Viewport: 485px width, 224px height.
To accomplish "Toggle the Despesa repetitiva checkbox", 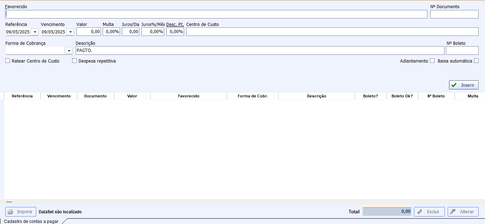I will (x=75, y=61).
